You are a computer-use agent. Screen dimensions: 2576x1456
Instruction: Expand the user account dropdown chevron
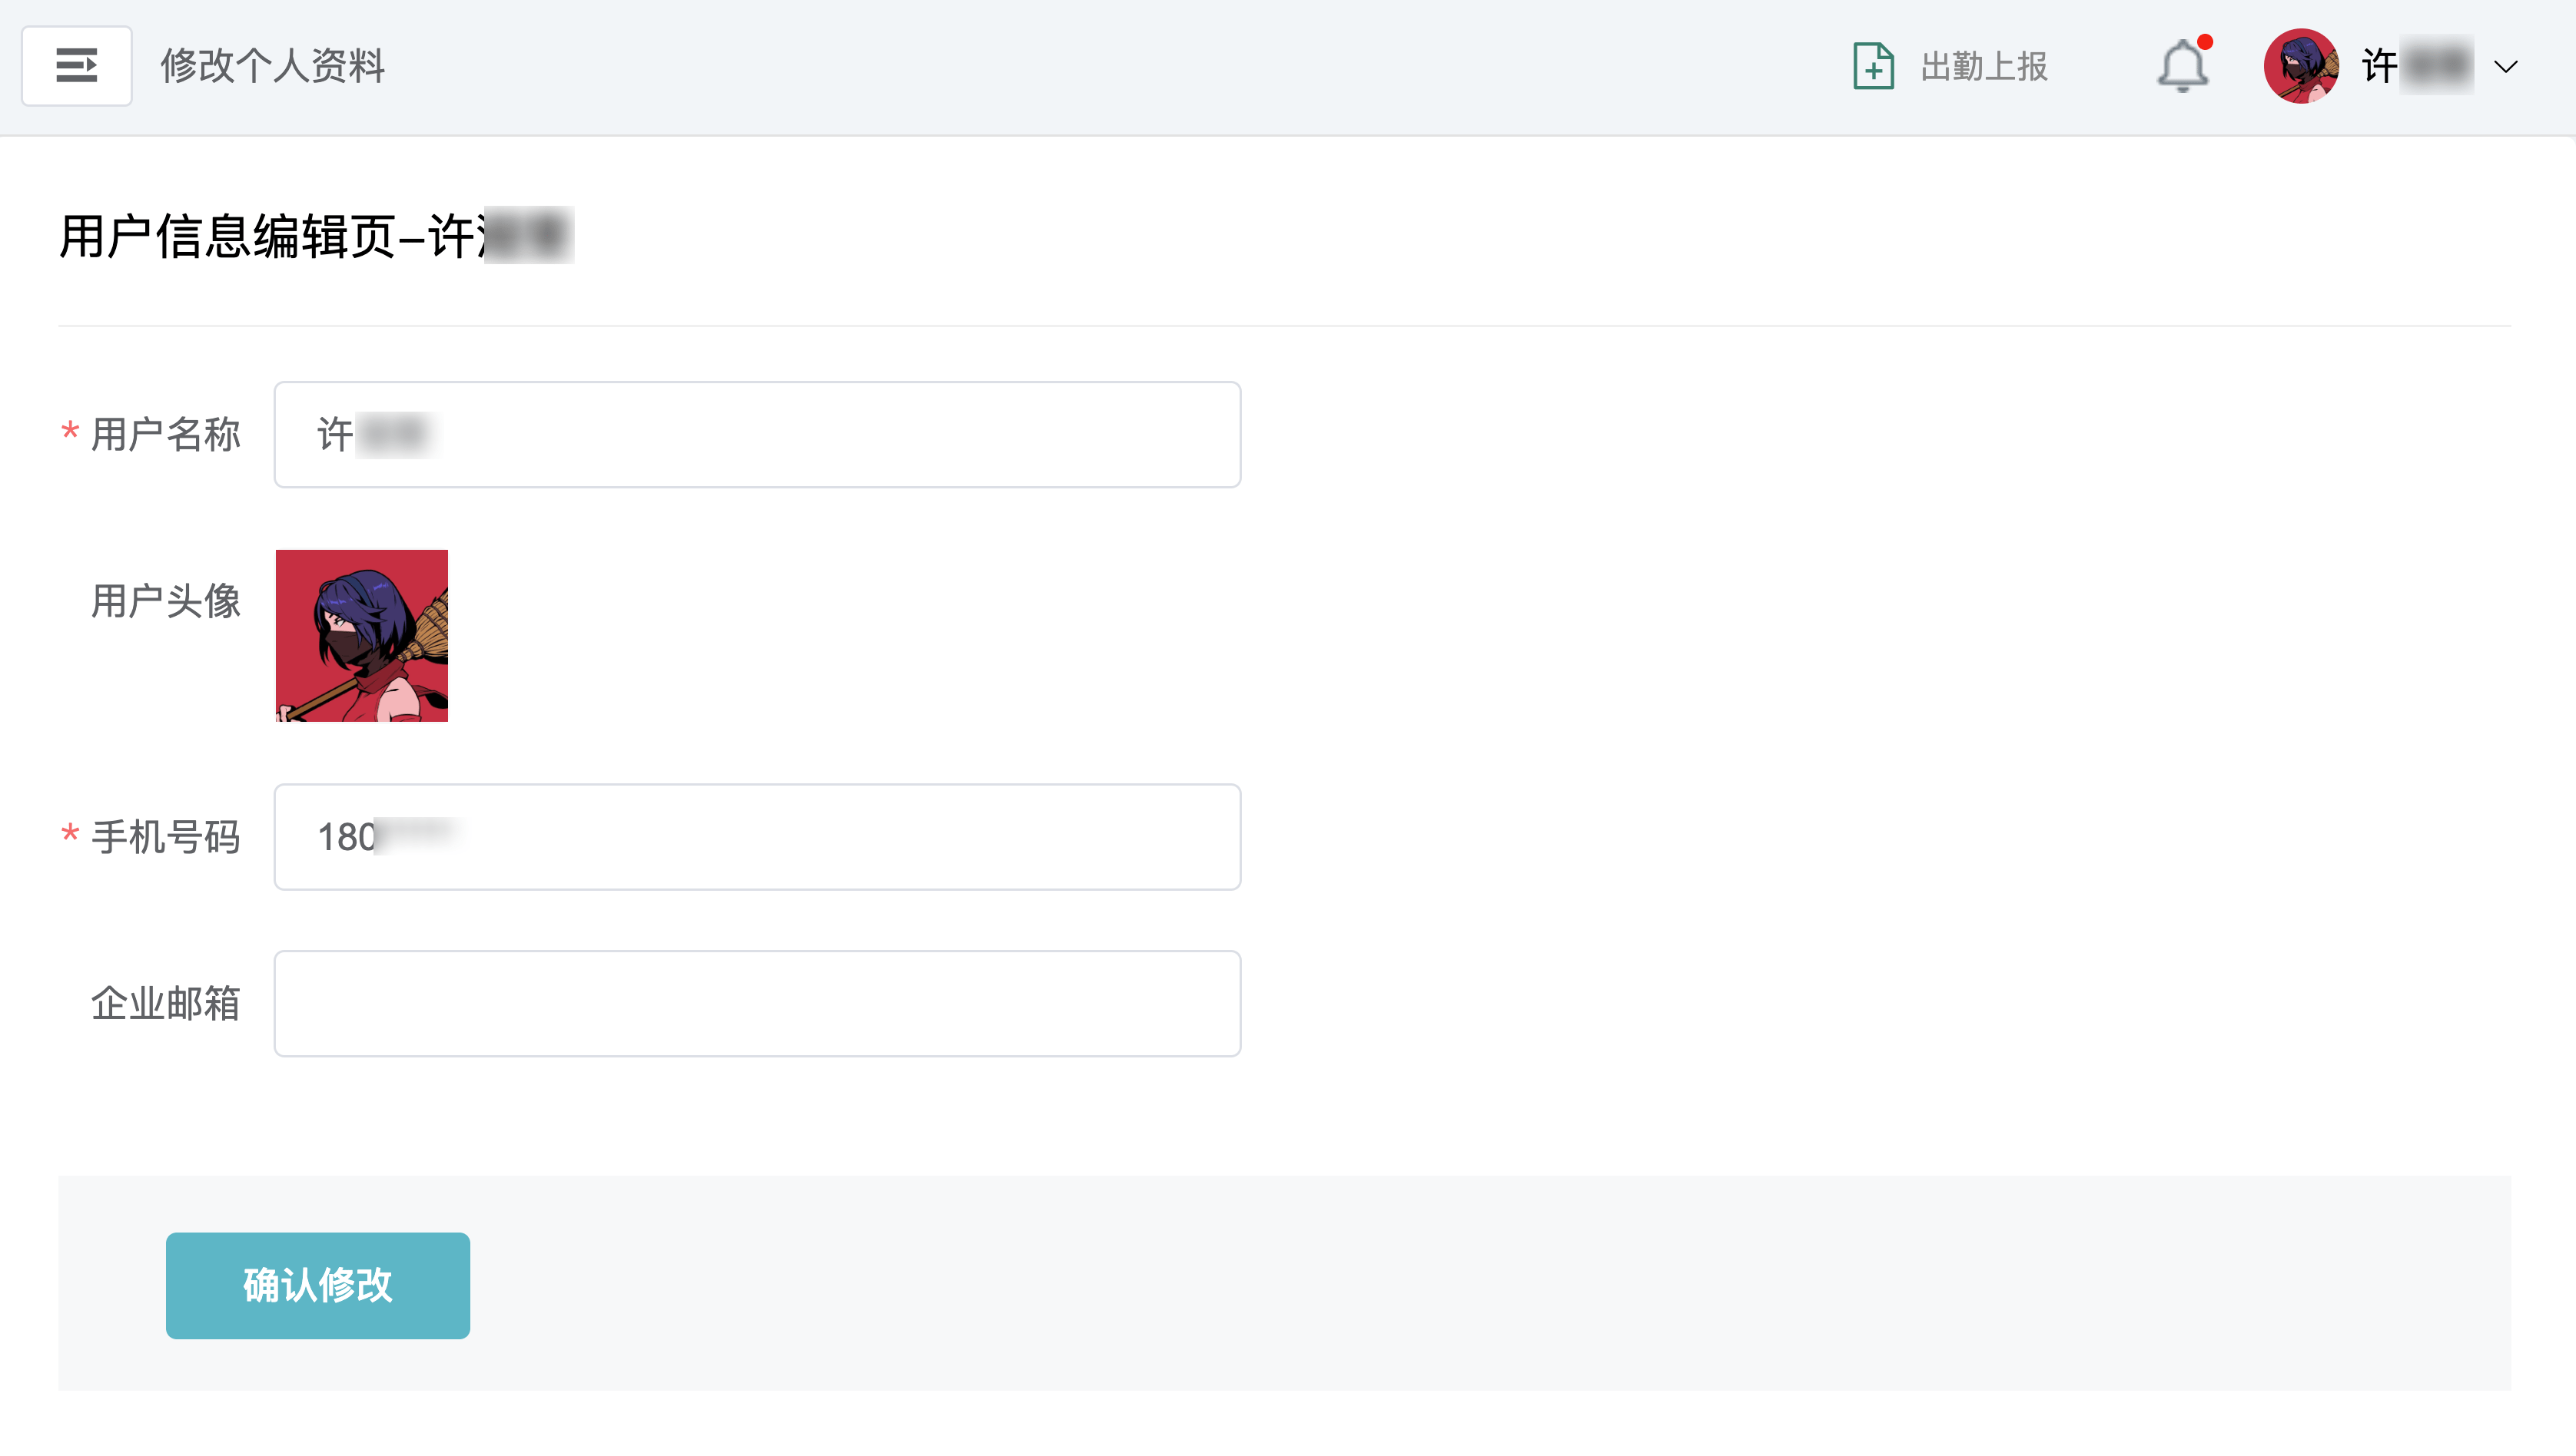2506,67
